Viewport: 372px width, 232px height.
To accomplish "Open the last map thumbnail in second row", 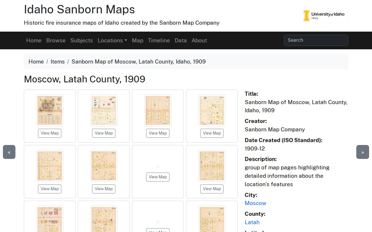I will [x=212, y=166].
